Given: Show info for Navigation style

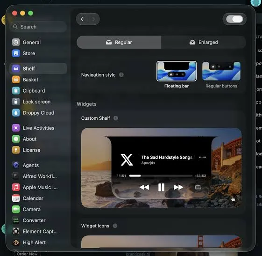Looking at the screenshot, I should pyautogui.click(x=121, y=75).
